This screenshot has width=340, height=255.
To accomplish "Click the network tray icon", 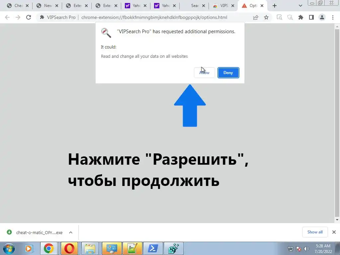I will (x=290, y=249).
